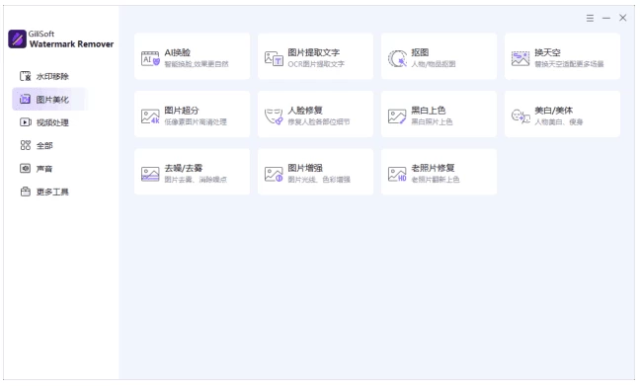640x386 pixels.
Task: Open the 换天空 tool card
Action: point(562,56)
